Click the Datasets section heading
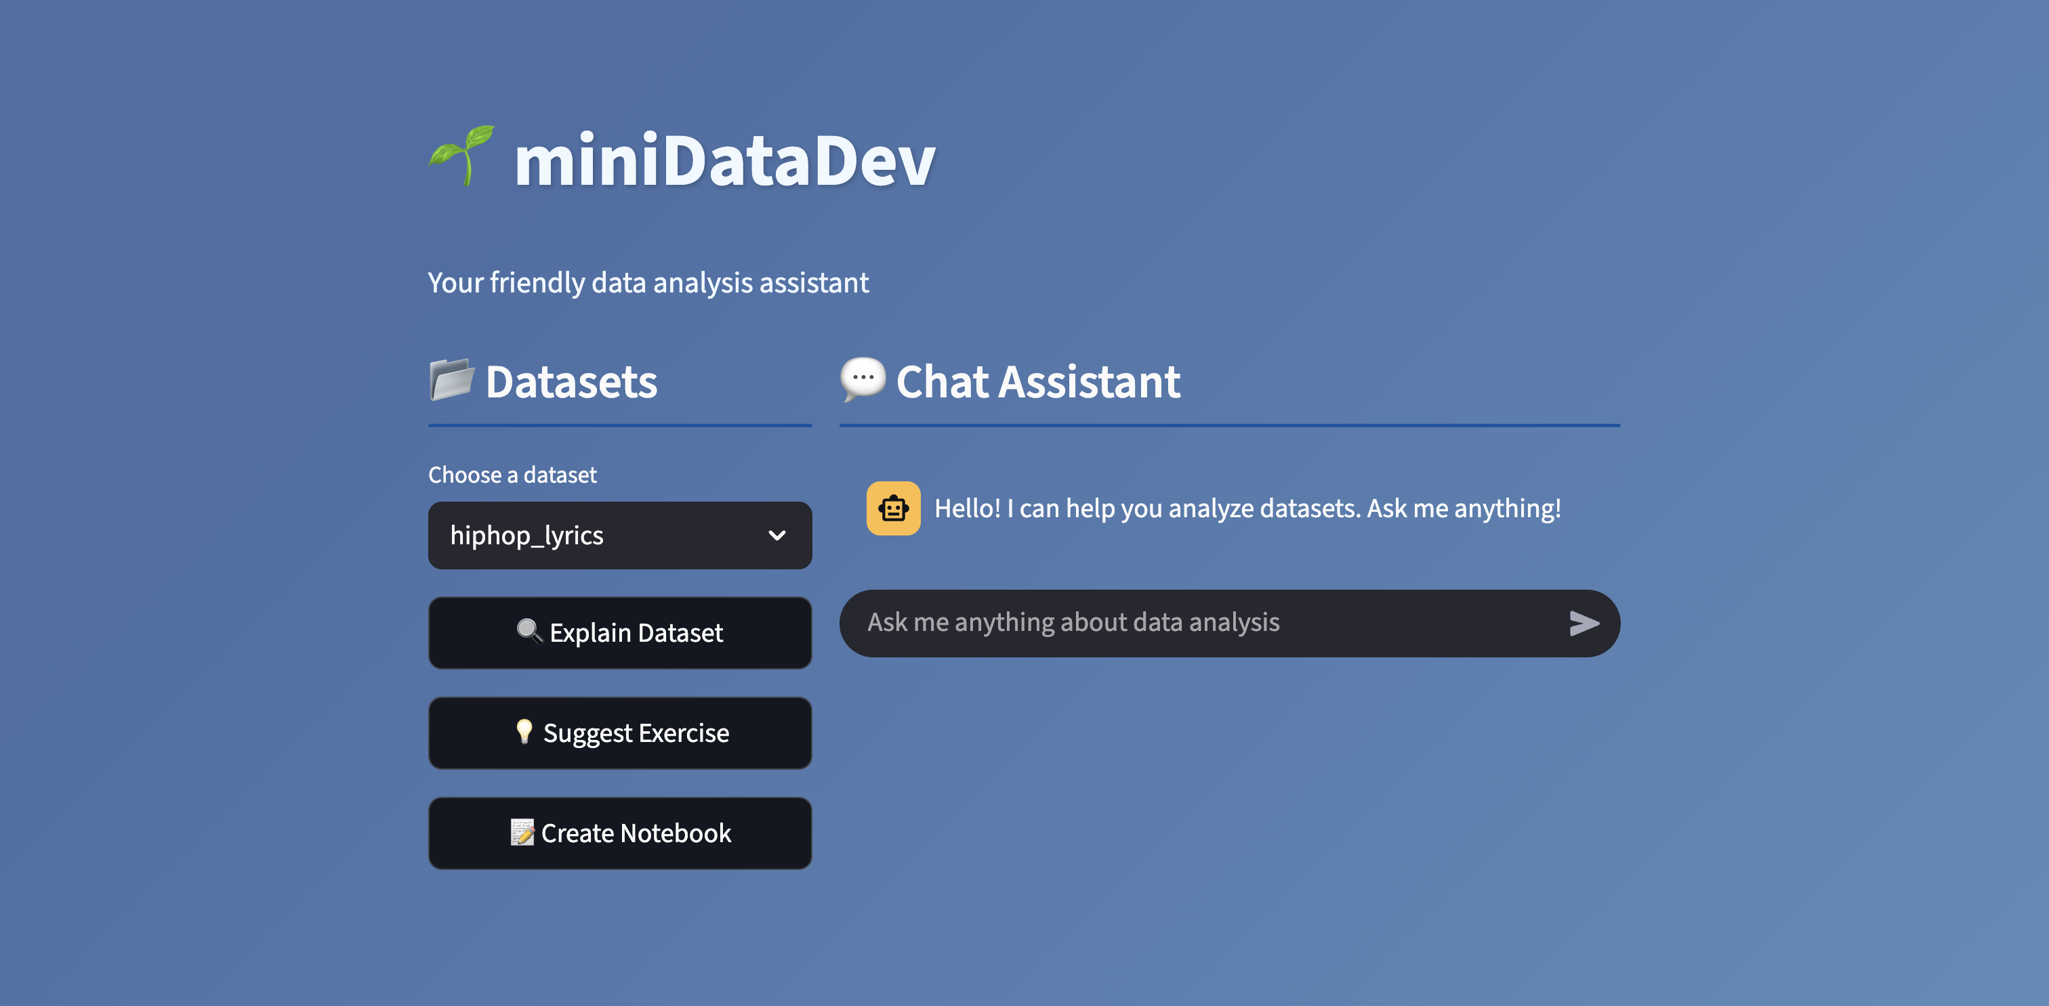 (x=571, y=382)
